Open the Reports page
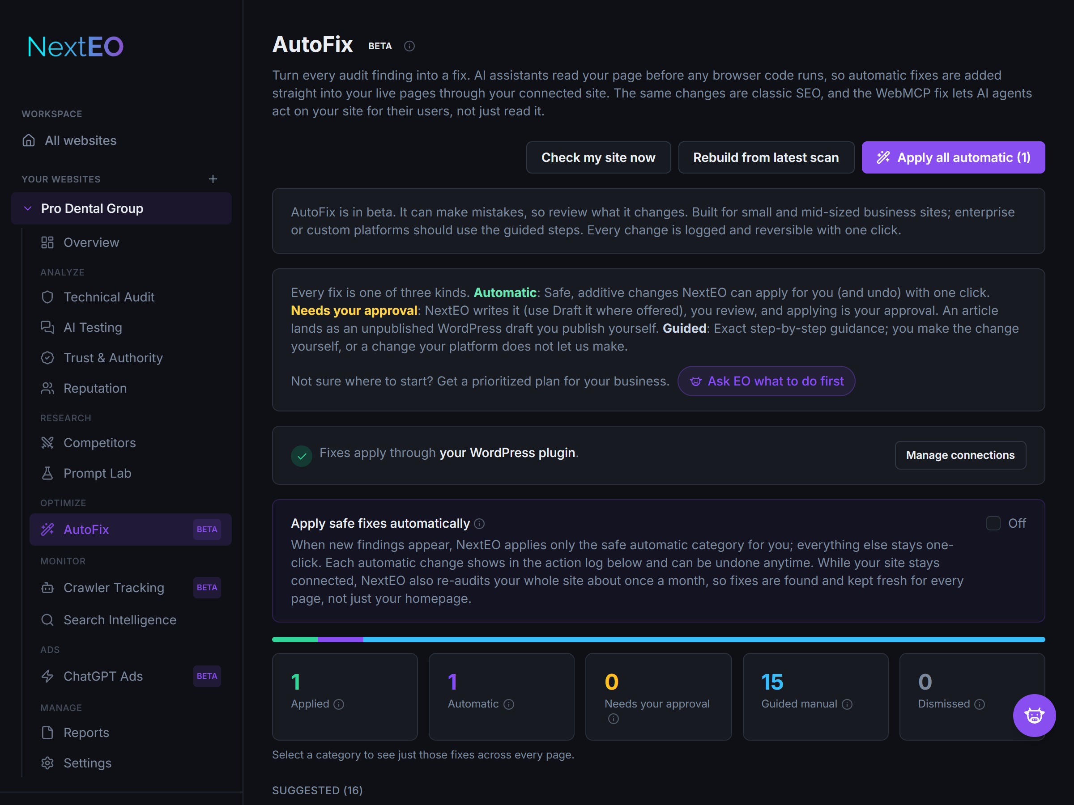 coord(130,733)
